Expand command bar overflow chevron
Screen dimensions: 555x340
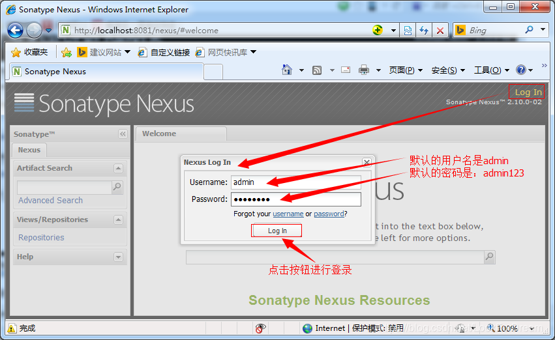point(545,65)
